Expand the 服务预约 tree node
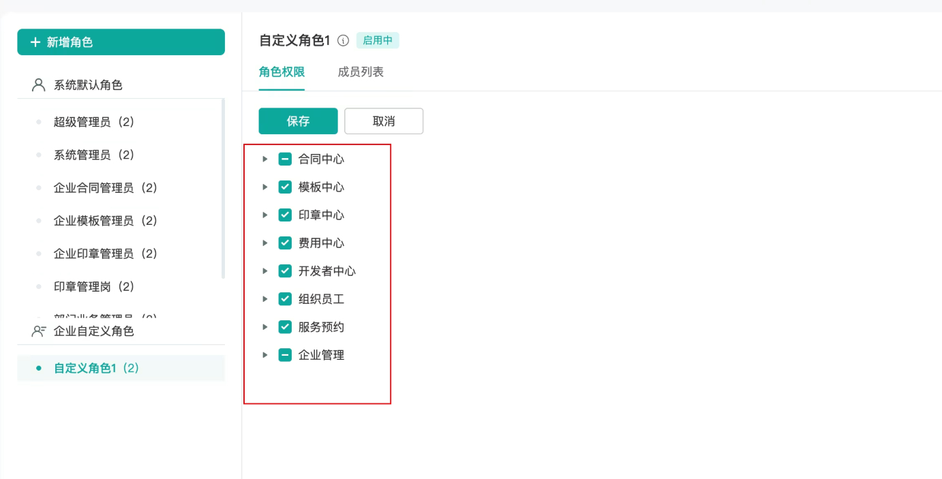 [x=265, y=327]
